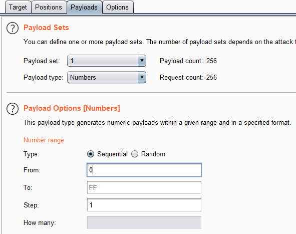Focus the From number field

tap(144, 170)
